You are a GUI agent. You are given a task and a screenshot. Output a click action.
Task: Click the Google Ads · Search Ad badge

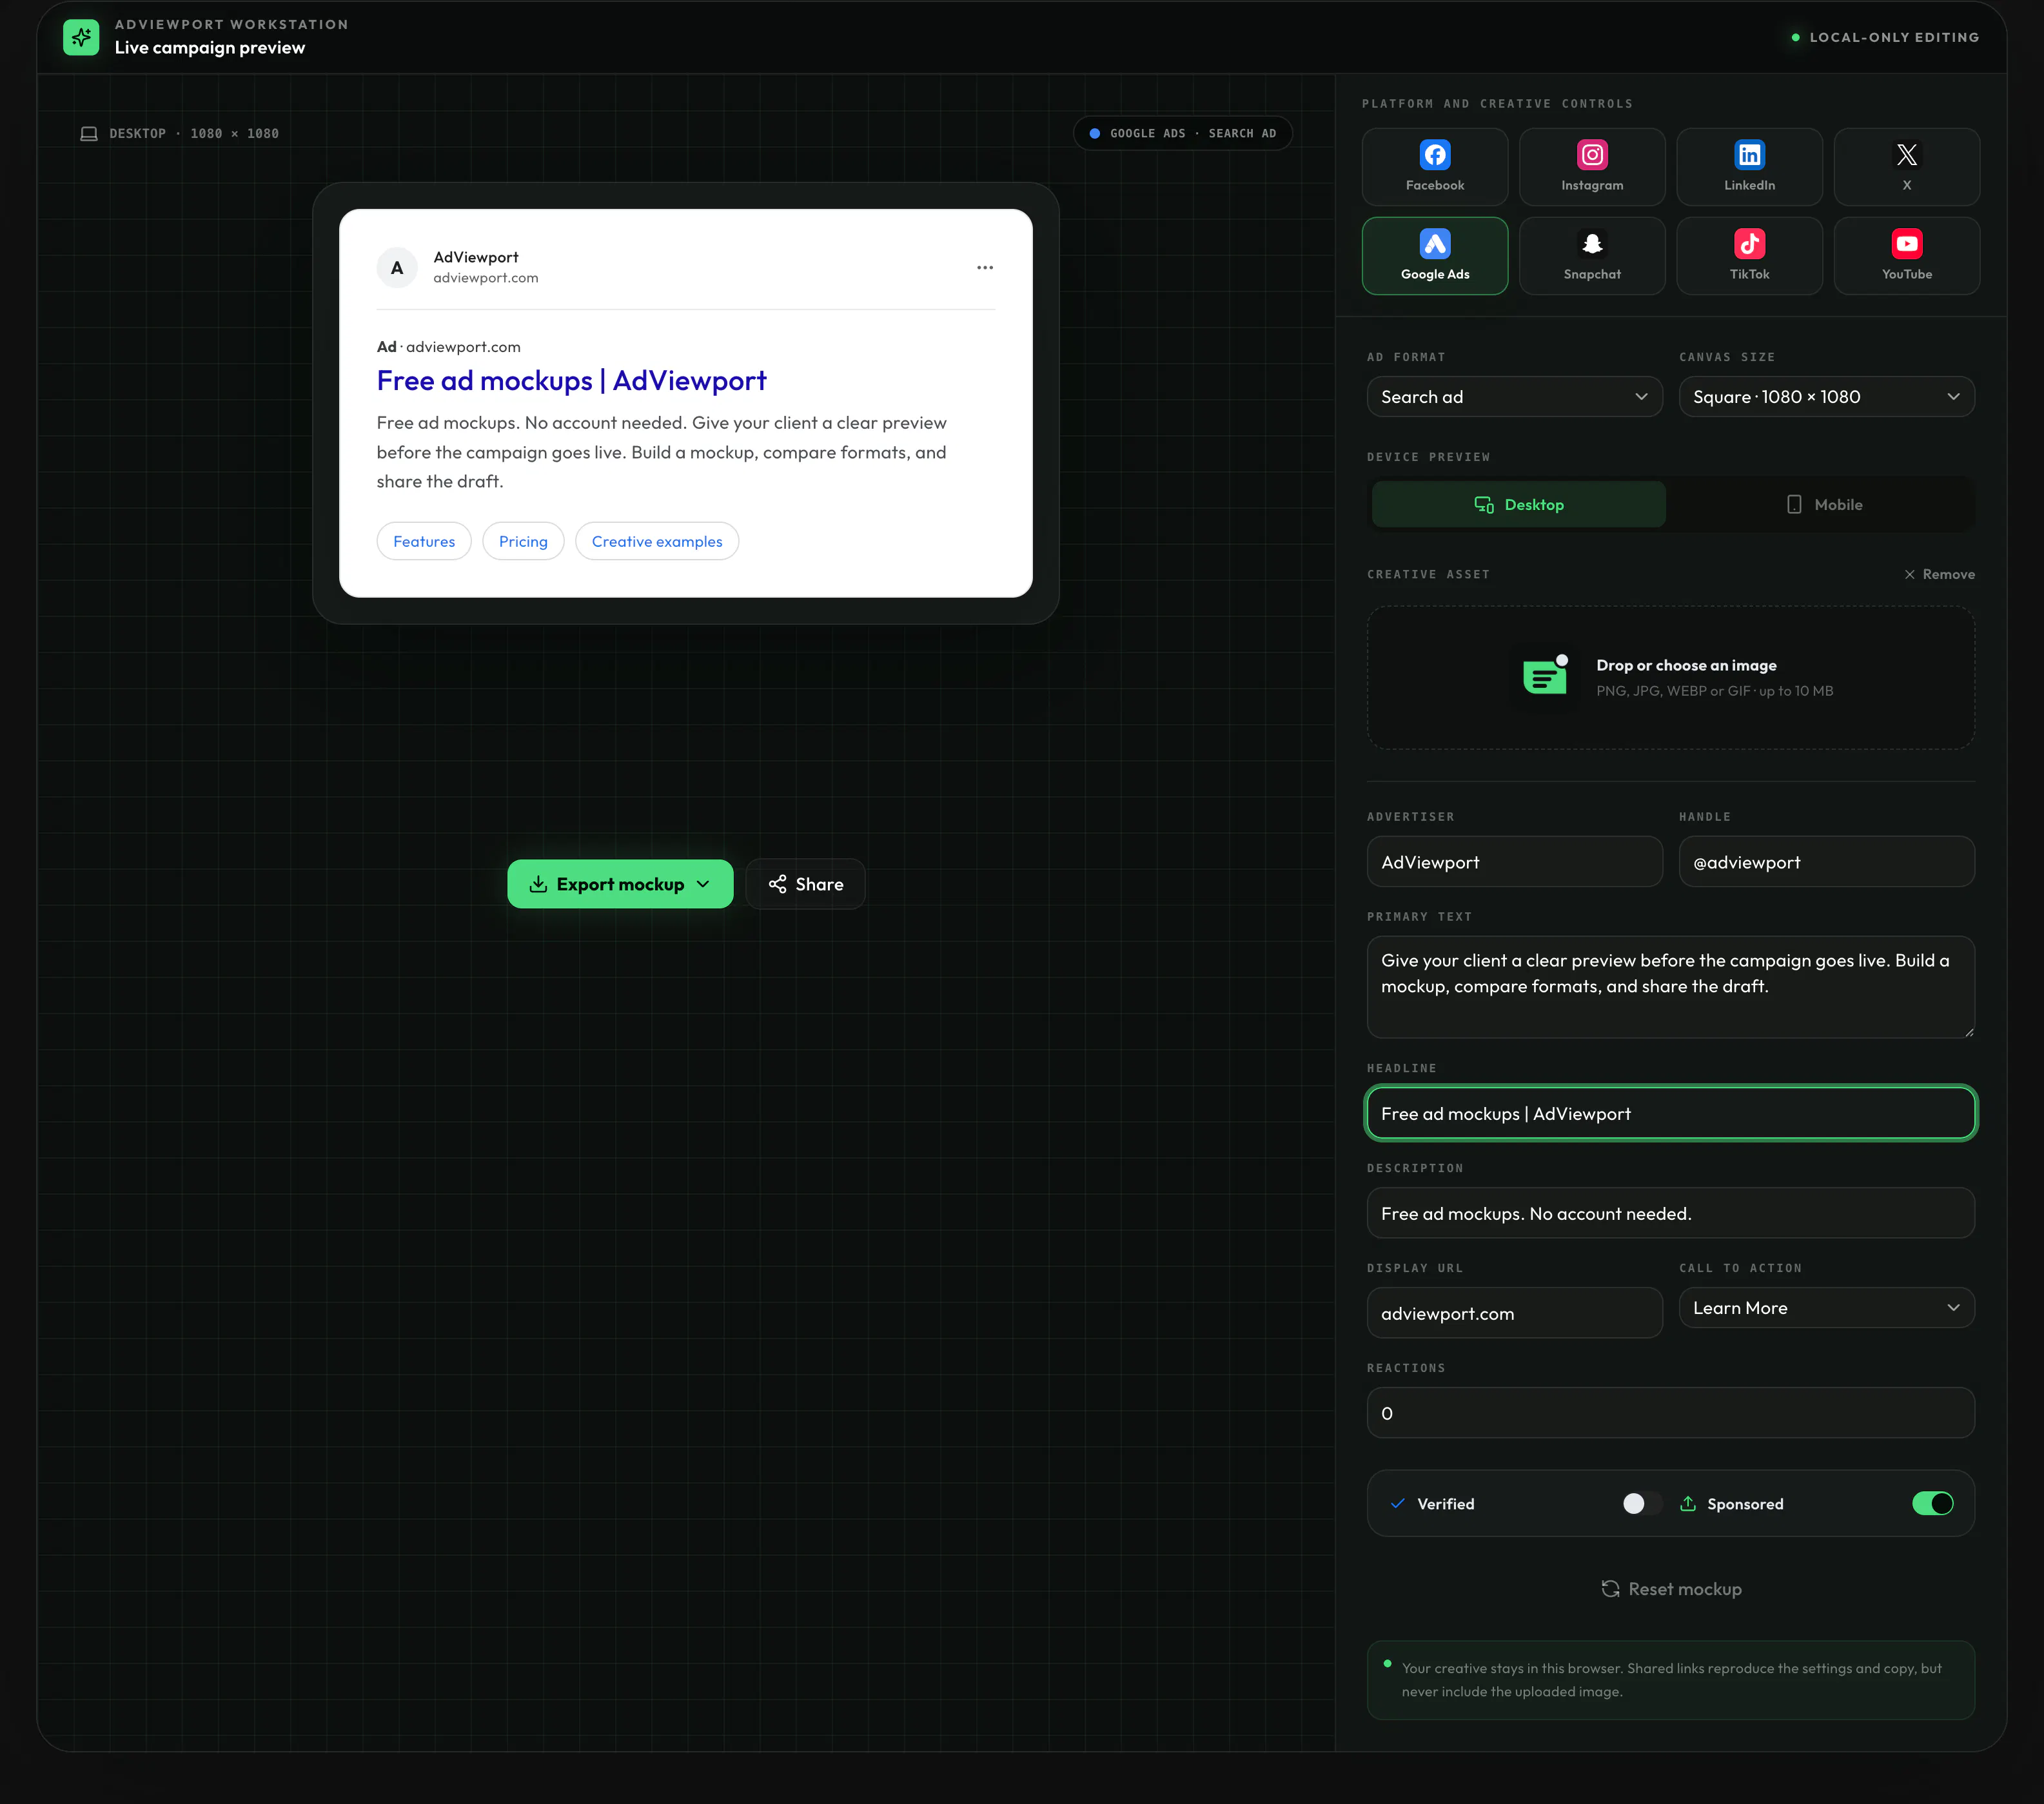tap(1182, 133)
